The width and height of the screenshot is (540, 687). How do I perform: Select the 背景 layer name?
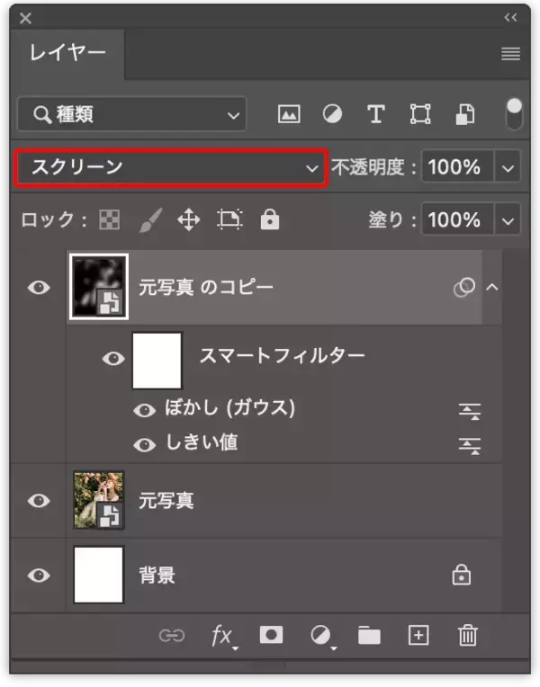point(157,575)
